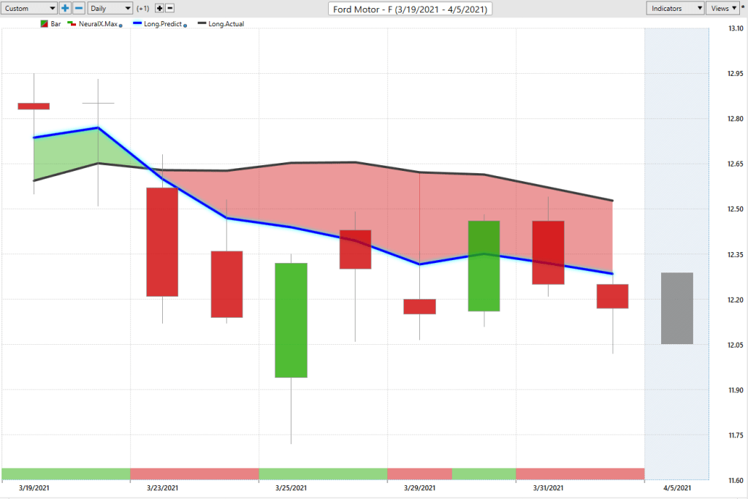The height and width of the screenshot is (499, 748).
Task: Click the 11.75 price axis label
Action: [736, 435]
